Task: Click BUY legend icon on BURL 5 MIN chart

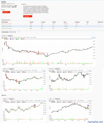Action: tap(18, 72)
